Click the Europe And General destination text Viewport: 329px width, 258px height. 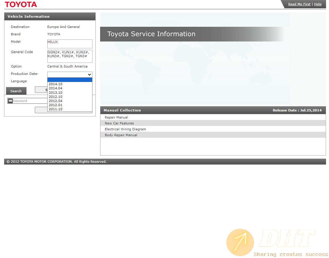click(63, 27)
